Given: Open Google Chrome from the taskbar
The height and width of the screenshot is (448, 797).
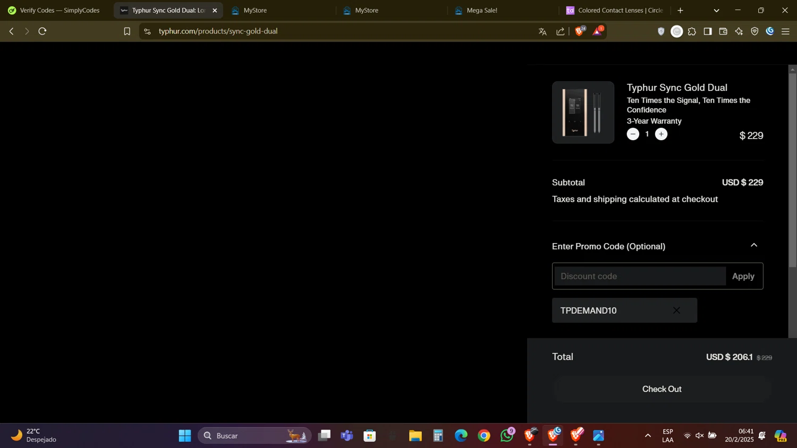Looking at the screenshot, I should point(484,436).
